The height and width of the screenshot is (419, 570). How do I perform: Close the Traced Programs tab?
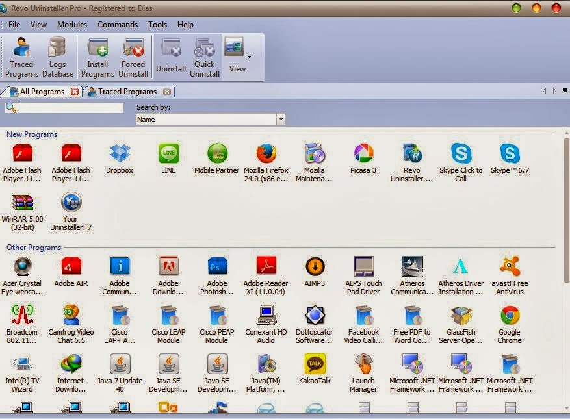[x=167, y=92]
